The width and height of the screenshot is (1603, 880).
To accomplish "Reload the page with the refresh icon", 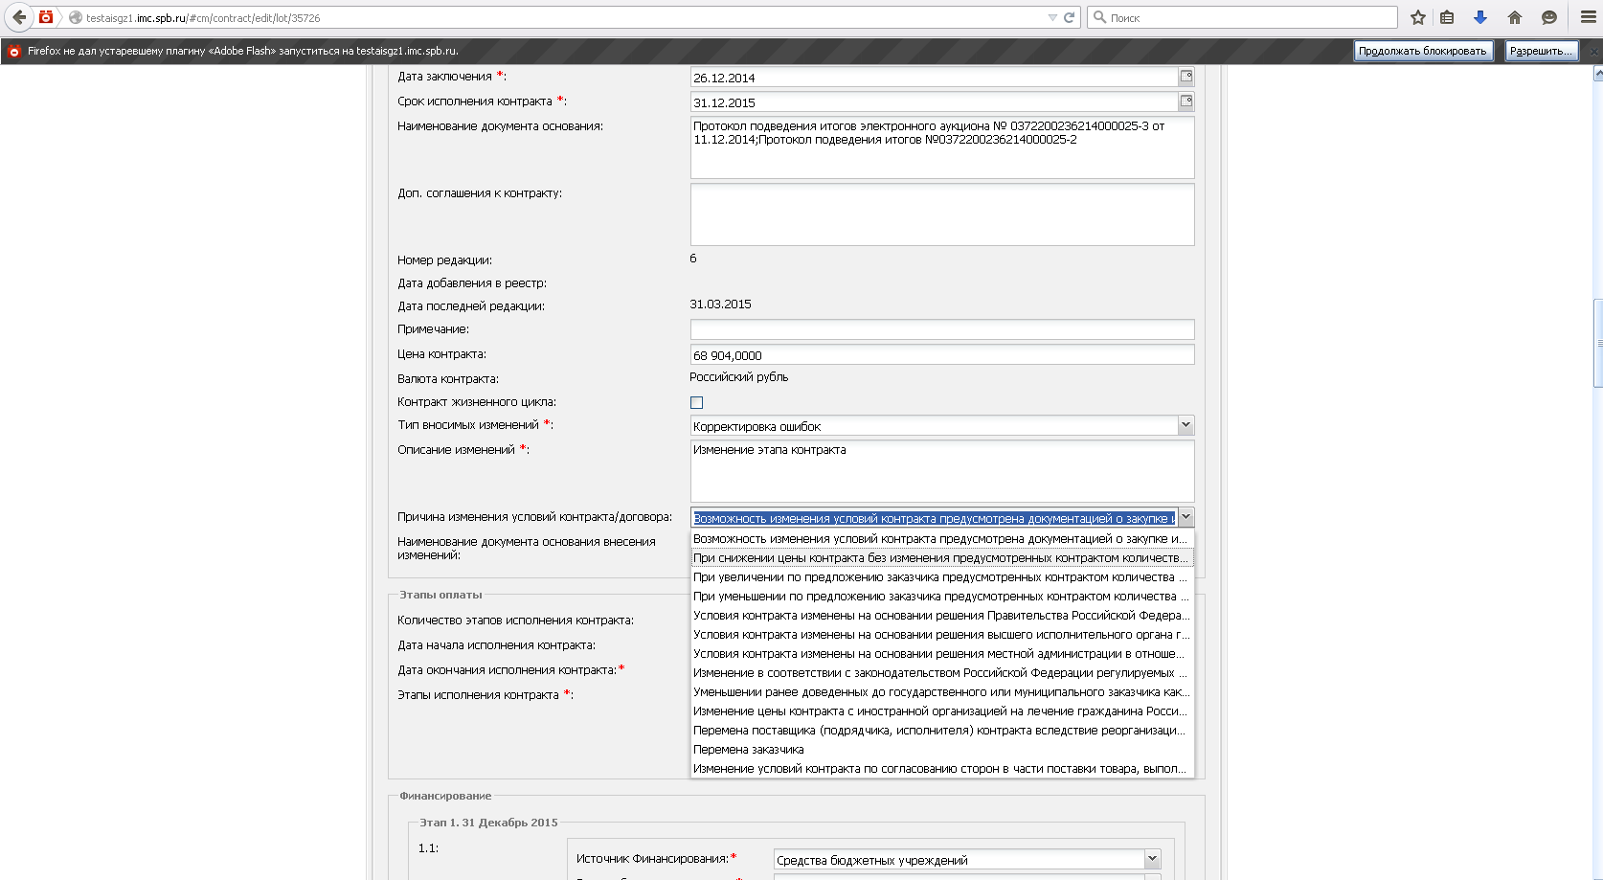I will tap(1070, 17).
